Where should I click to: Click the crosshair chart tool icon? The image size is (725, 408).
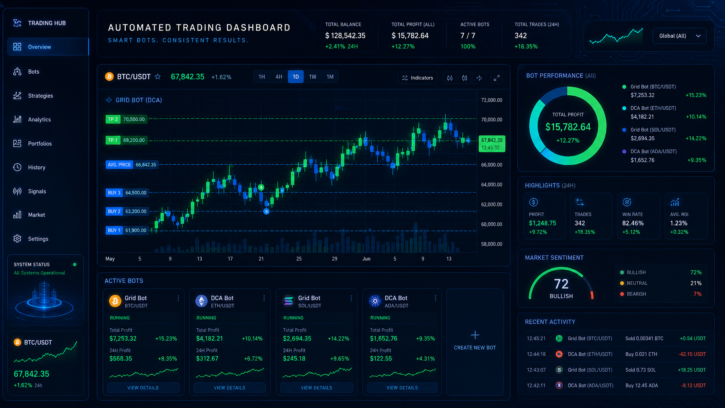tap(479, 78)
